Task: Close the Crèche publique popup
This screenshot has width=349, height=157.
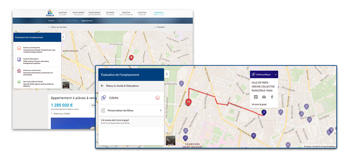Action: tap(275, 74)
